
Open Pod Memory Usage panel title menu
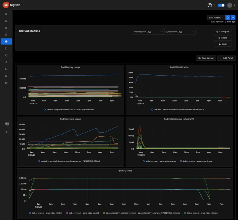[70, 67]
